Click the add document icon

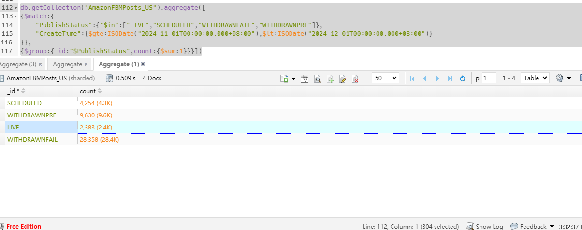(x=330, y=78)
